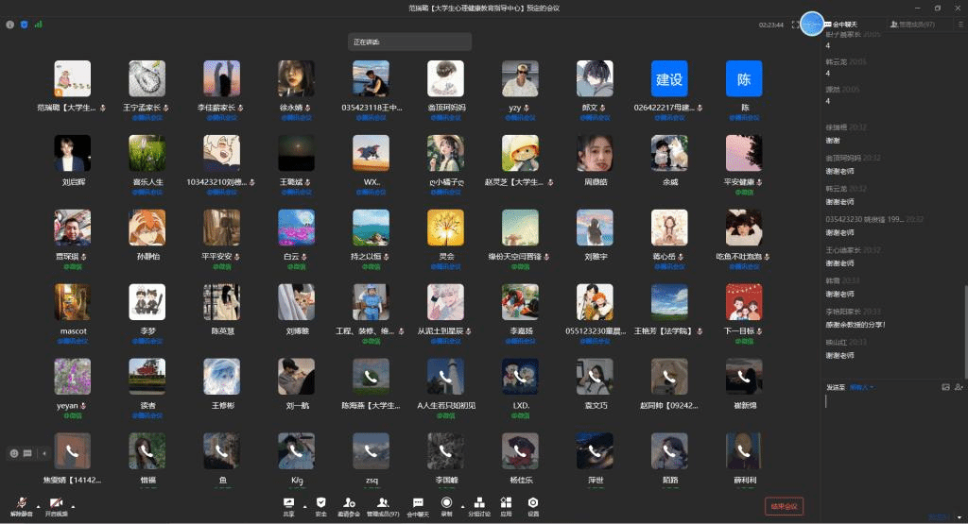968x524 pixels.
Task: Open the send-to recipient dropdown in chat
Action: [x=861, y=387]
